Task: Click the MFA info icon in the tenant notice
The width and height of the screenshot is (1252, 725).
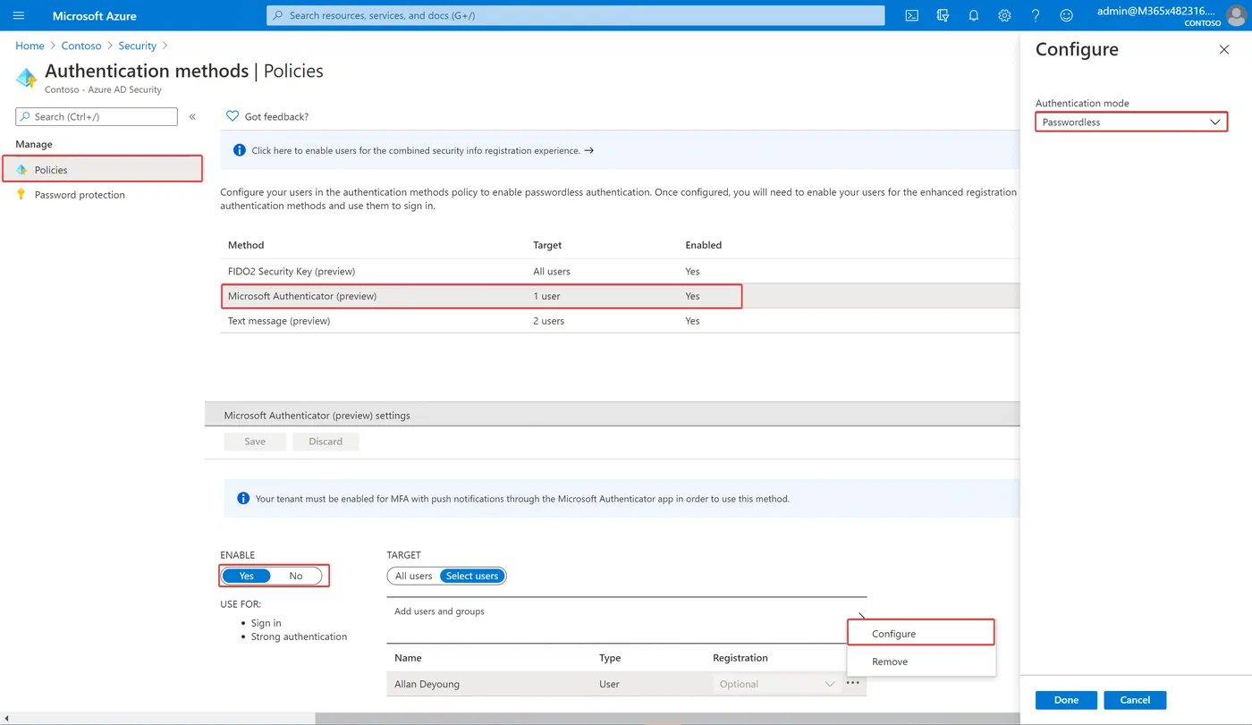Action: (243, 499)
